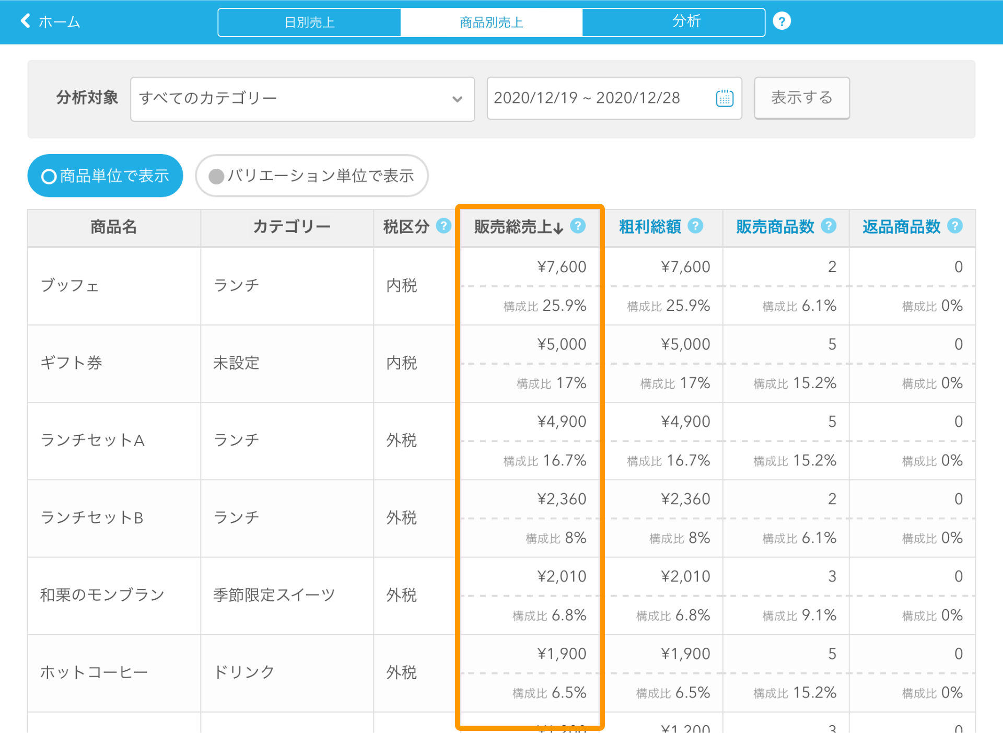1003x733 pixels.
Task: Sort by 粗利総額 column header
Action: (x=650, y=226)
